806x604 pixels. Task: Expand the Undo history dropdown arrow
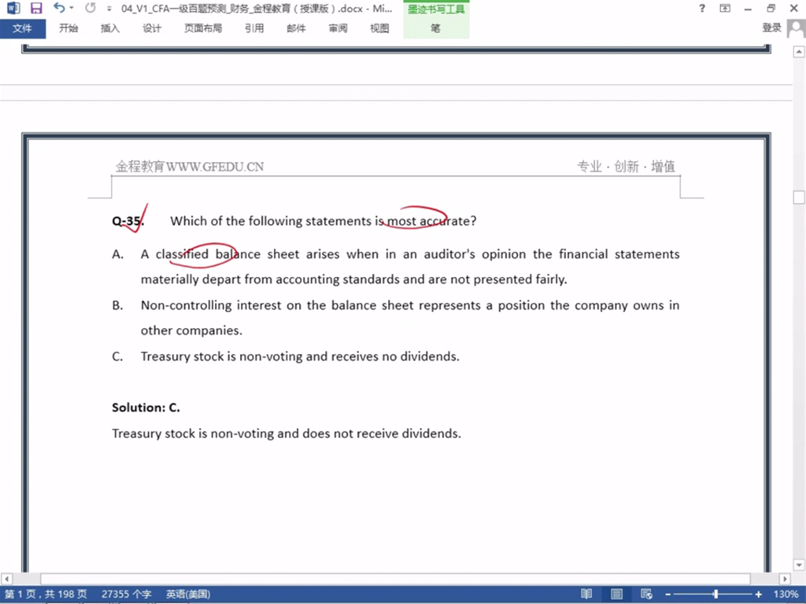[x=72, y=9]
